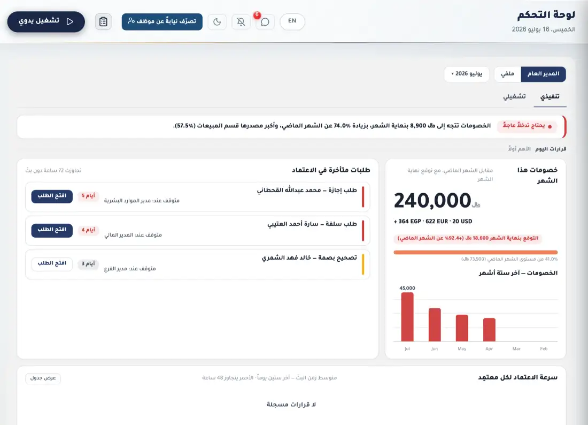Expand the يوليو 2026 month dropdown
This screenshot has height=425, width=588.
(x=467, y=74)
